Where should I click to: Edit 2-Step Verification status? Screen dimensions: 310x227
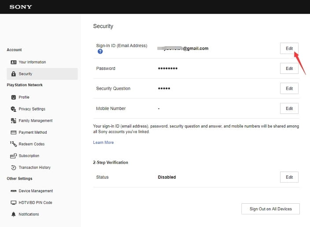tap(289, 177)
